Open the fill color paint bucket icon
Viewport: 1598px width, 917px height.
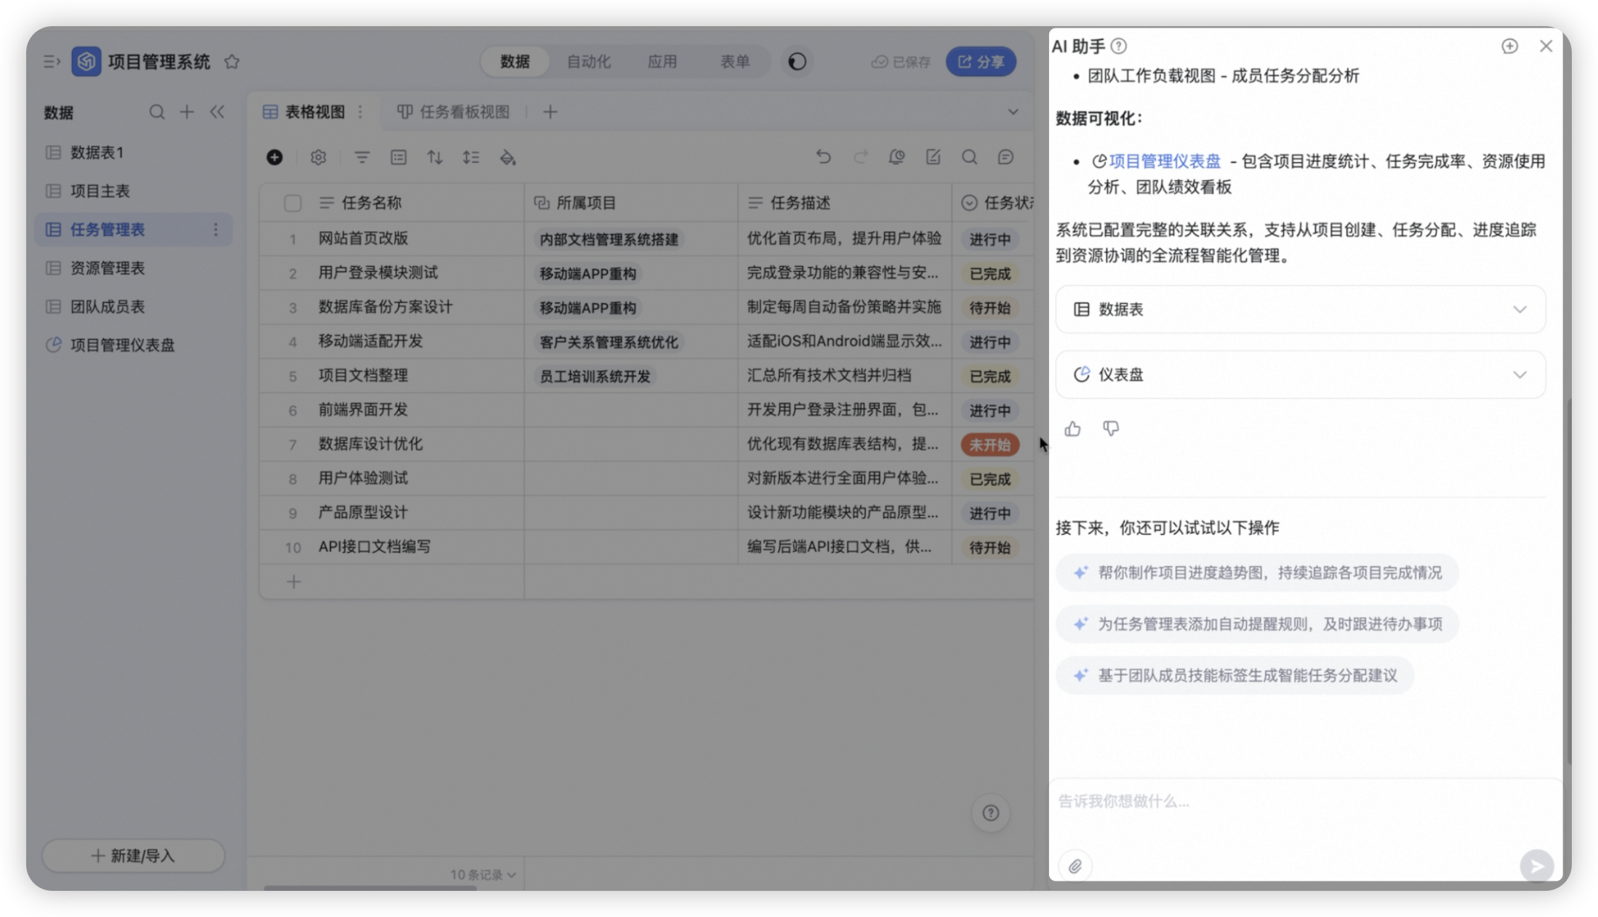point(507,157)
